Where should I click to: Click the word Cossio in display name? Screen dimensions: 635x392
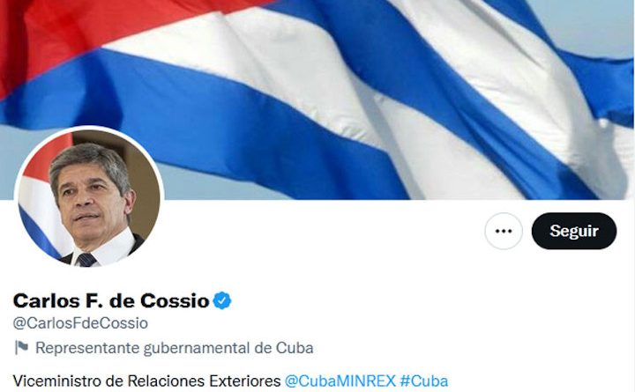pos(175,300)
